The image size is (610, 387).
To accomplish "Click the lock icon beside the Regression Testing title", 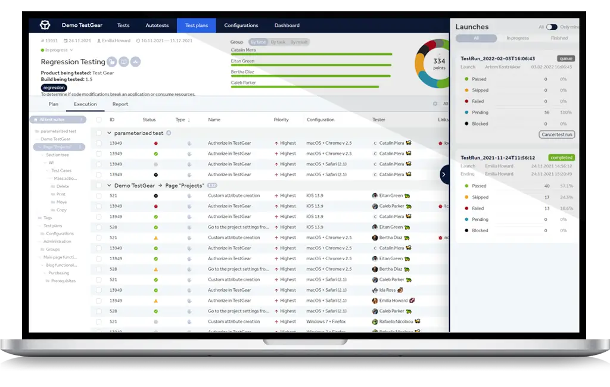I will pyautogui.click(x=111, y=61).
